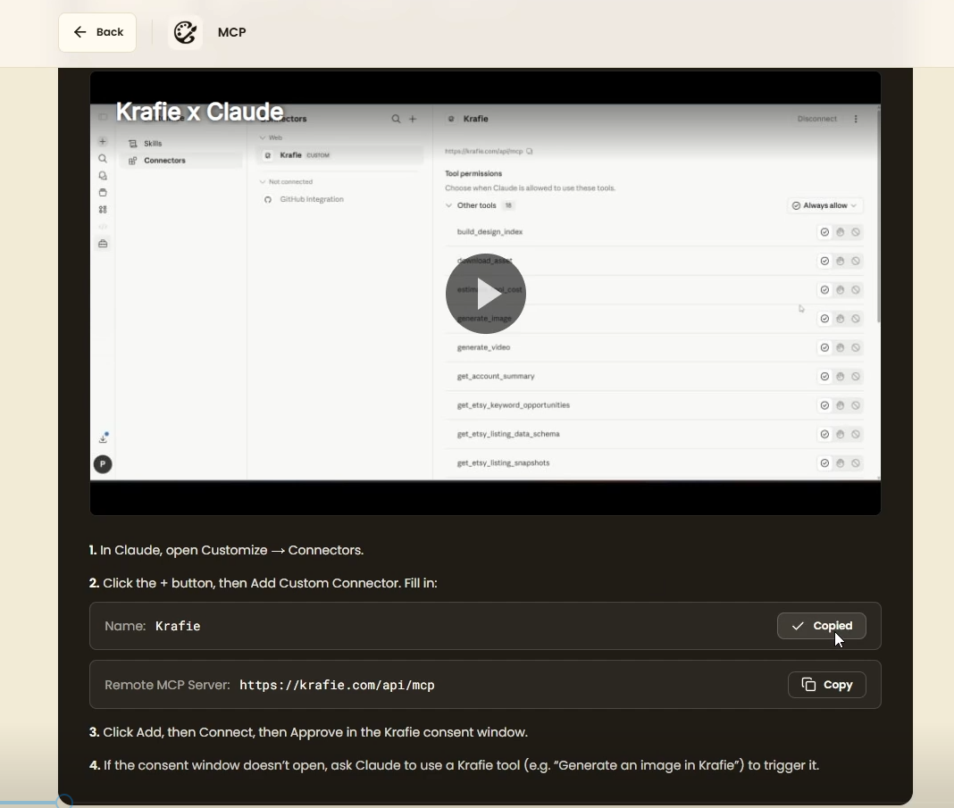Copy the Remote MCP Server URL

[826, 685]
